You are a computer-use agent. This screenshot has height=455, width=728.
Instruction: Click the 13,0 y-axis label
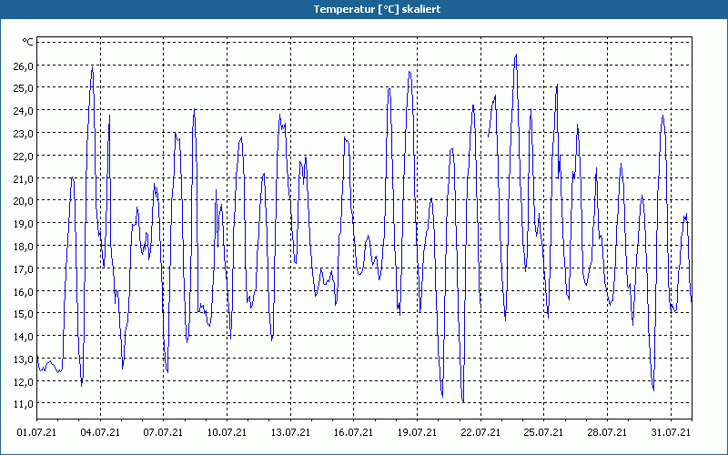(24, 359)
